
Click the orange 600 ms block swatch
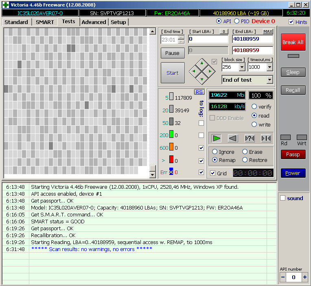(171, 147)
